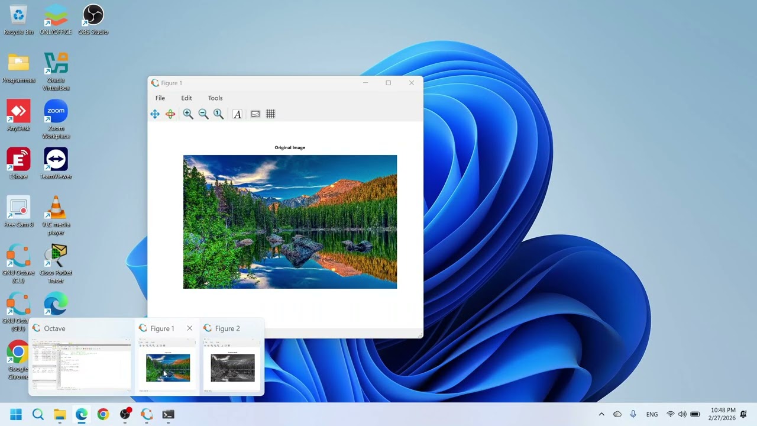Choose the Zoom Out magnifier tool

(x=203, y=114)
